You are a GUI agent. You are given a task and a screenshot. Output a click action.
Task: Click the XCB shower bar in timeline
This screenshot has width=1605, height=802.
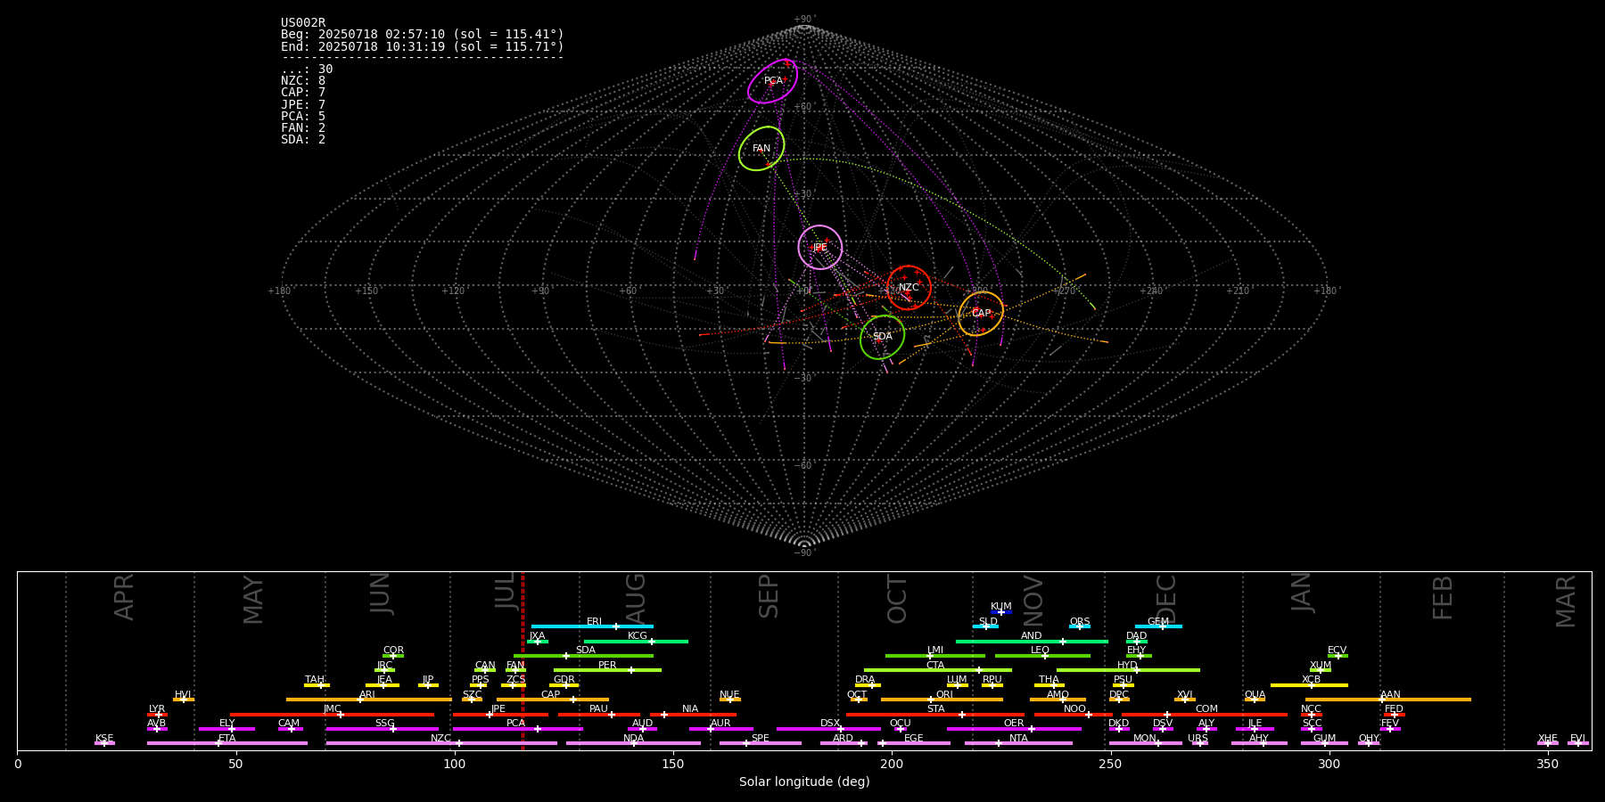click(x=1309, y=685)
